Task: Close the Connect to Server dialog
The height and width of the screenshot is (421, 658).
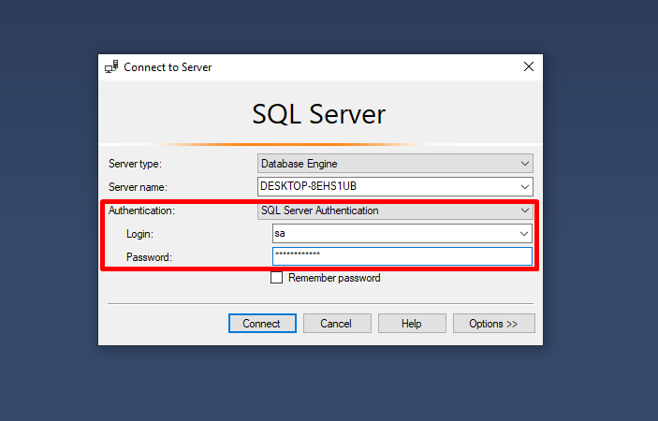Action: [x=529, y=67]
